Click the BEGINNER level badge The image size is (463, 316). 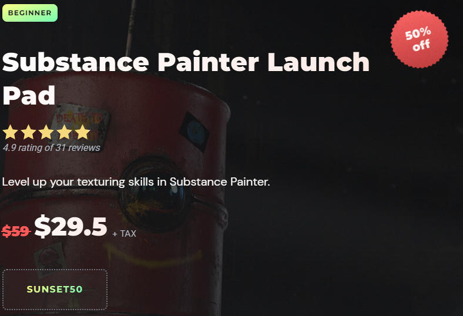point(30,13)
